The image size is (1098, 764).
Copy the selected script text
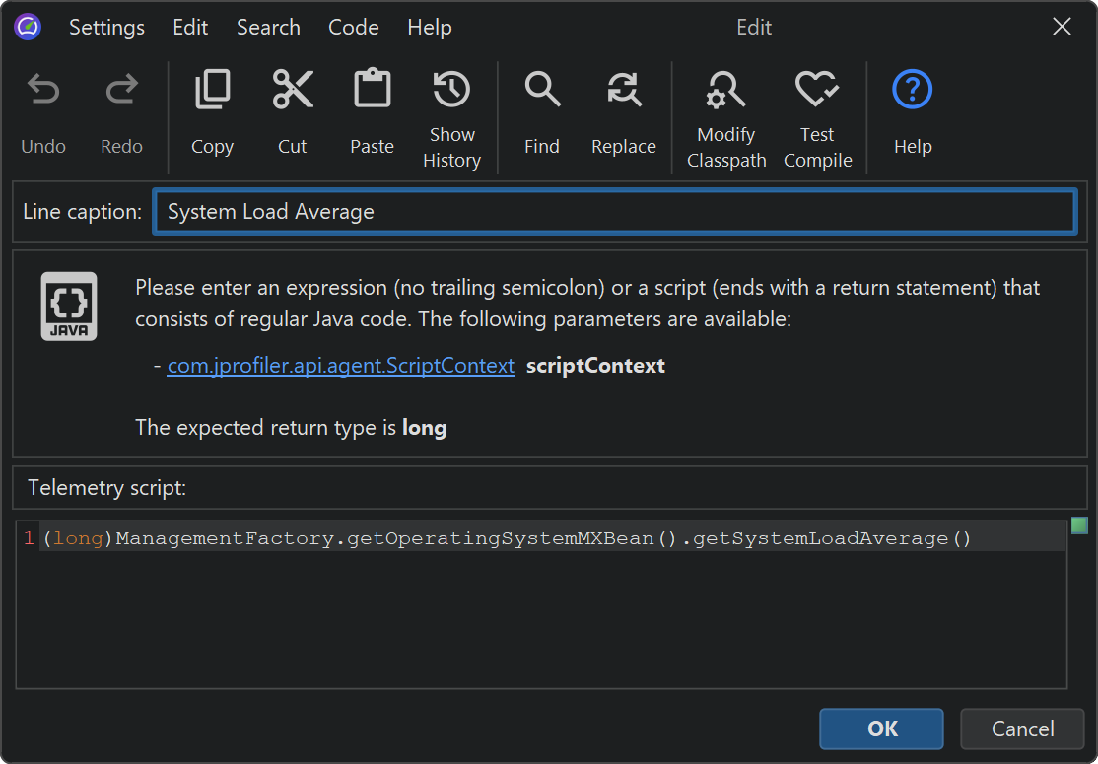212,92
